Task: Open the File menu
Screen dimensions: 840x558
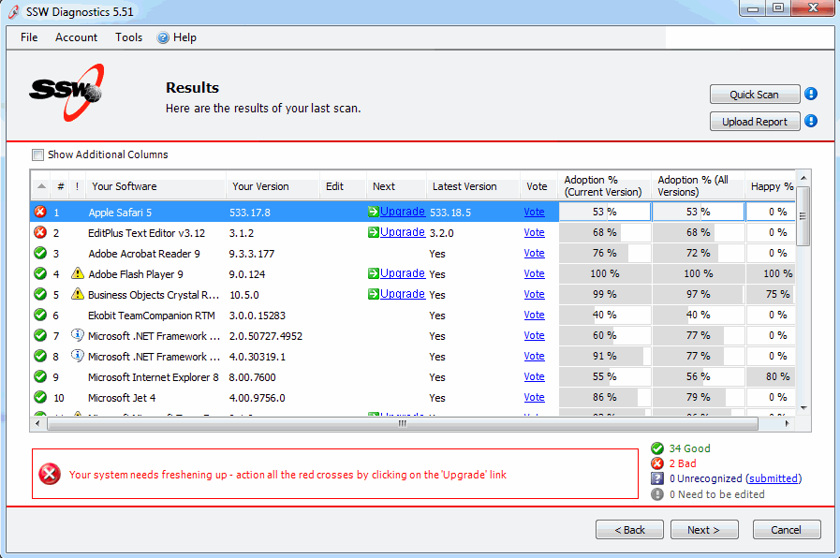Action: coord(29,37)
